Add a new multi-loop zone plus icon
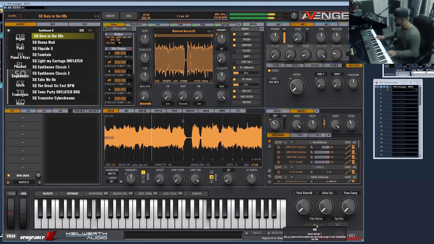434x244 pixels. pos(134,29)
